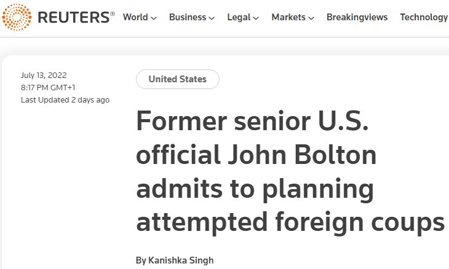The height and width of the screenshot is (269, 449).
Task: Open the Business menu
Action: (x=188, y=17)
